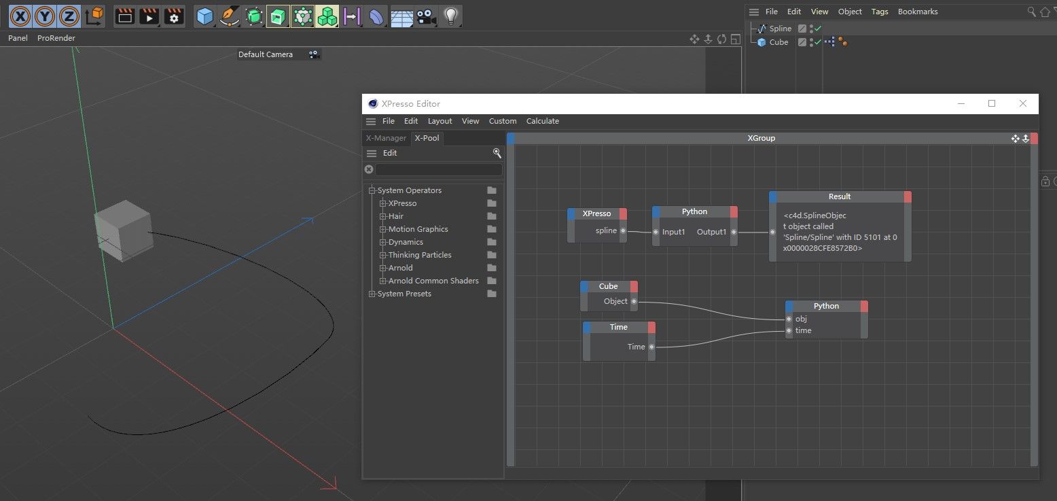Click Render to Picture Viewer icon

click(149, 16)
